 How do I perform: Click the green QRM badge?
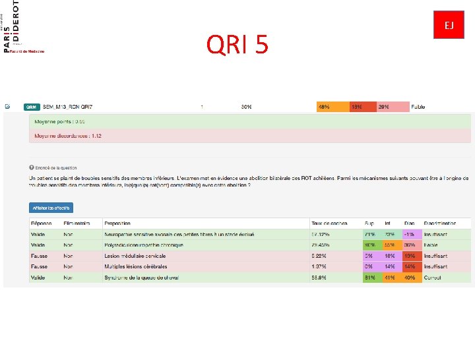(32, 107)
